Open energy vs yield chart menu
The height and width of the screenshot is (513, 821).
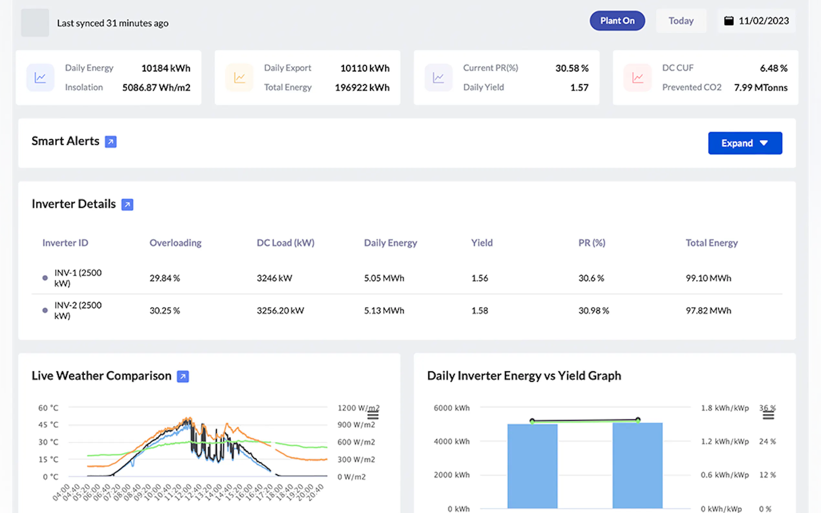click(768, 416)
